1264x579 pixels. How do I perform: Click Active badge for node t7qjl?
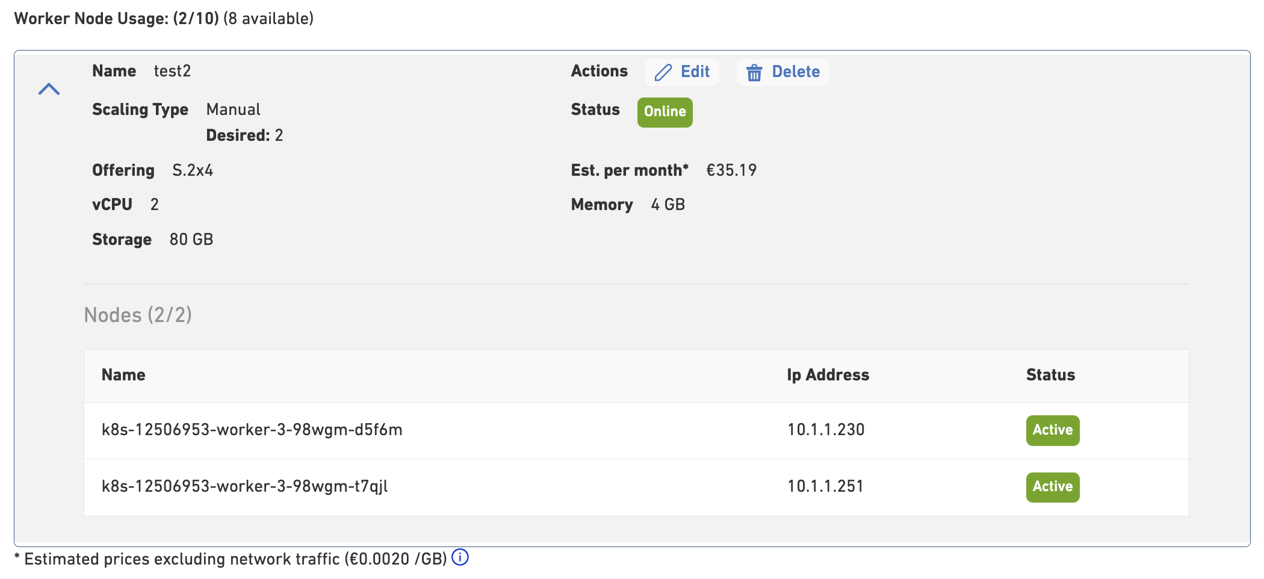pos(1052,487)
